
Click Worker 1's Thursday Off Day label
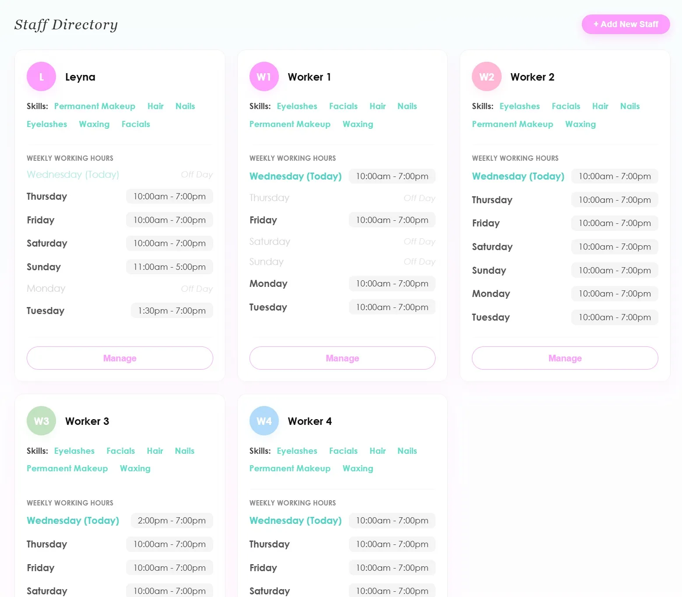point(419,198)
